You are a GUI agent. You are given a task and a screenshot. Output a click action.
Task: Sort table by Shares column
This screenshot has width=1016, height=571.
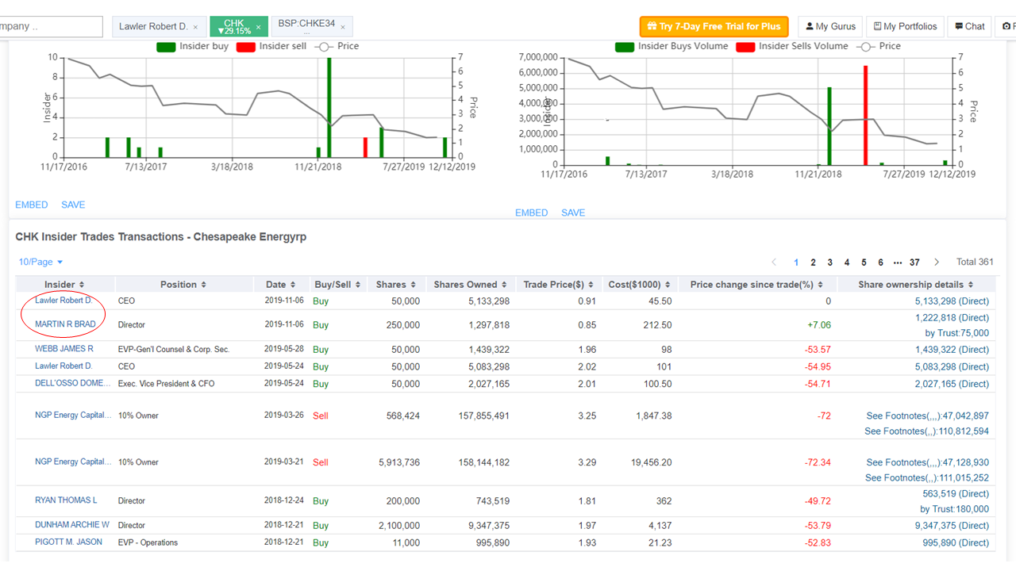[x=397, y=285]
